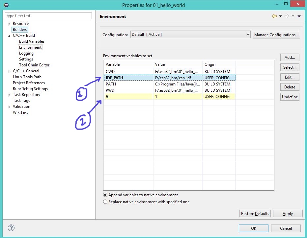Click in the filter text field
This screenshot has width=307, height=238.
pyautogui.click(x=48, y=16)
